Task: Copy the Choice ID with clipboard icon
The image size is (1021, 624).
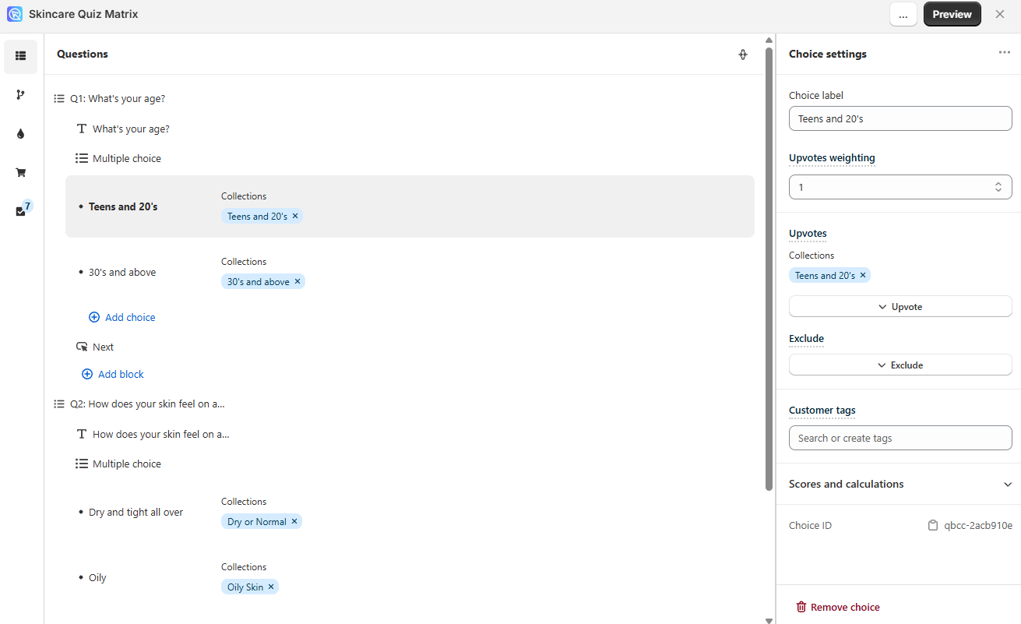Action: pos(933,526)
